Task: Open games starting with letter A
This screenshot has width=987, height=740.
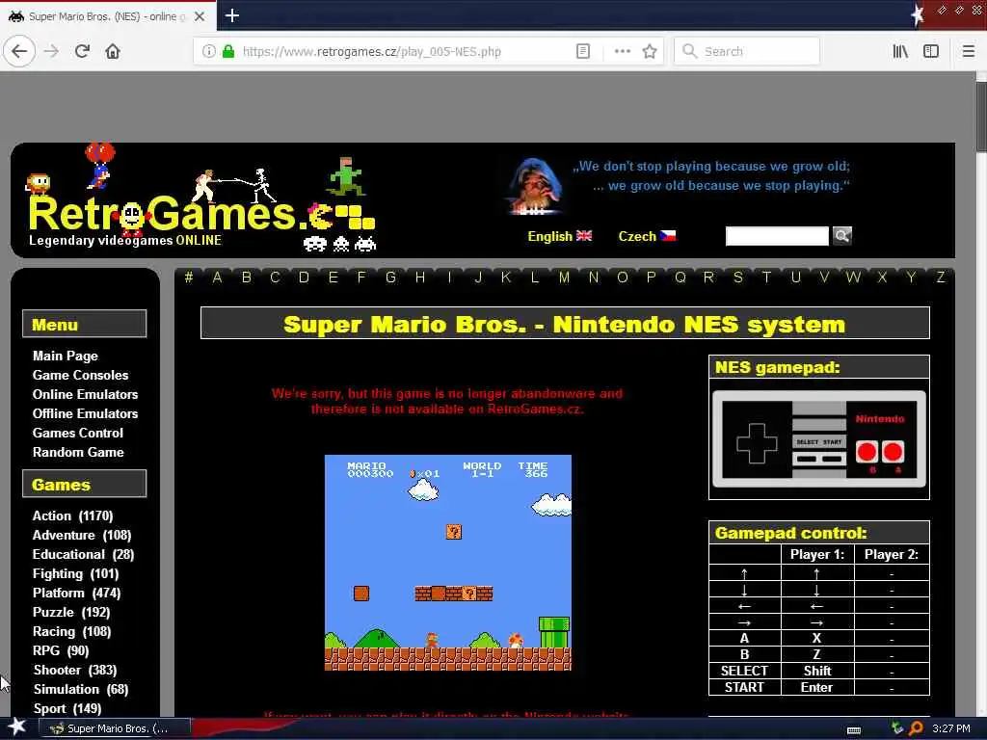Action: [x=217, y=277]
